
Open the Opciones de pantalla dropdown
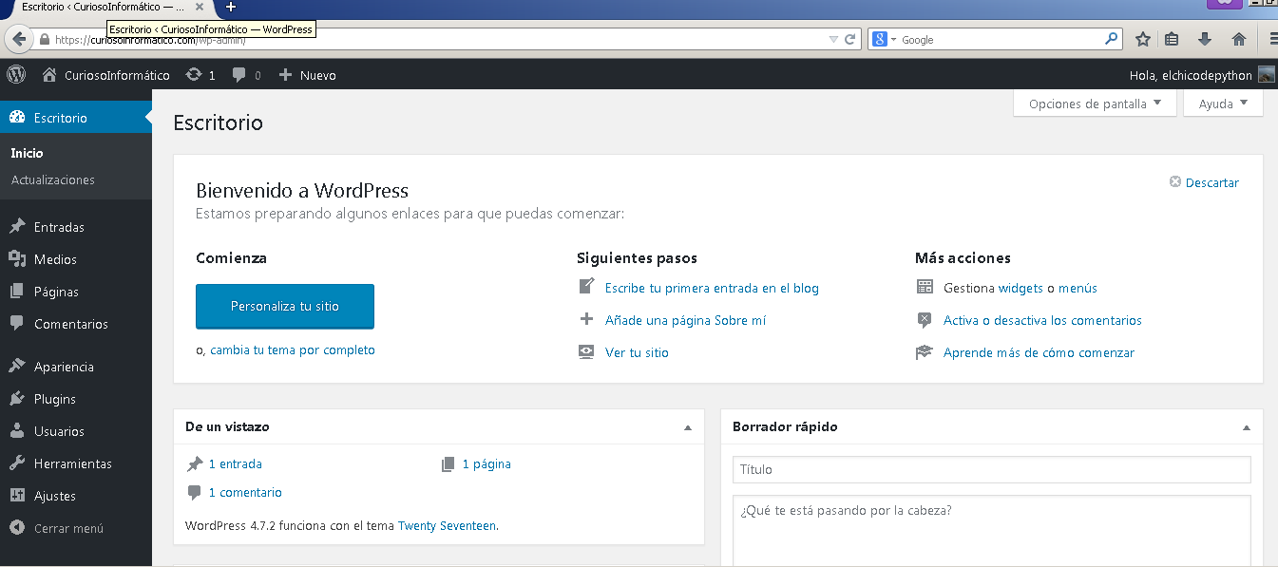tap(1095, 104)
